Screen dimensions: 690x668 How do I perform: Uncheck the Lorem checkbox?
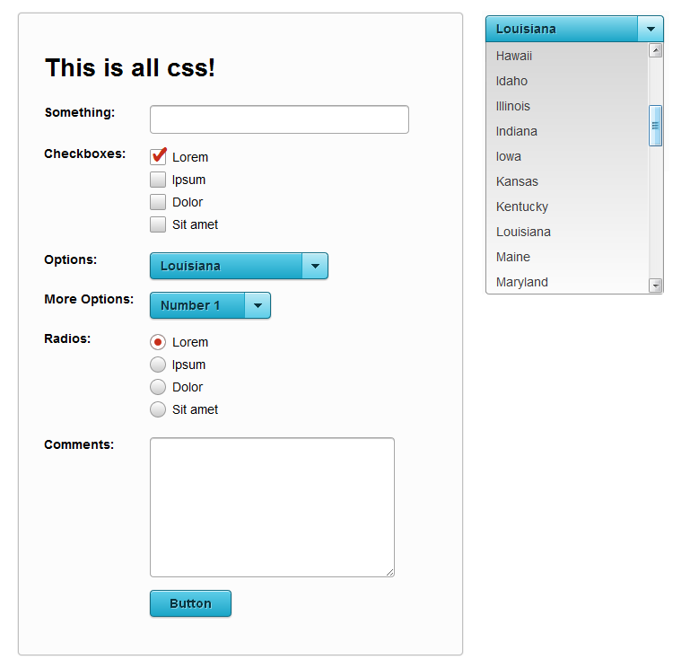[159, 157]
